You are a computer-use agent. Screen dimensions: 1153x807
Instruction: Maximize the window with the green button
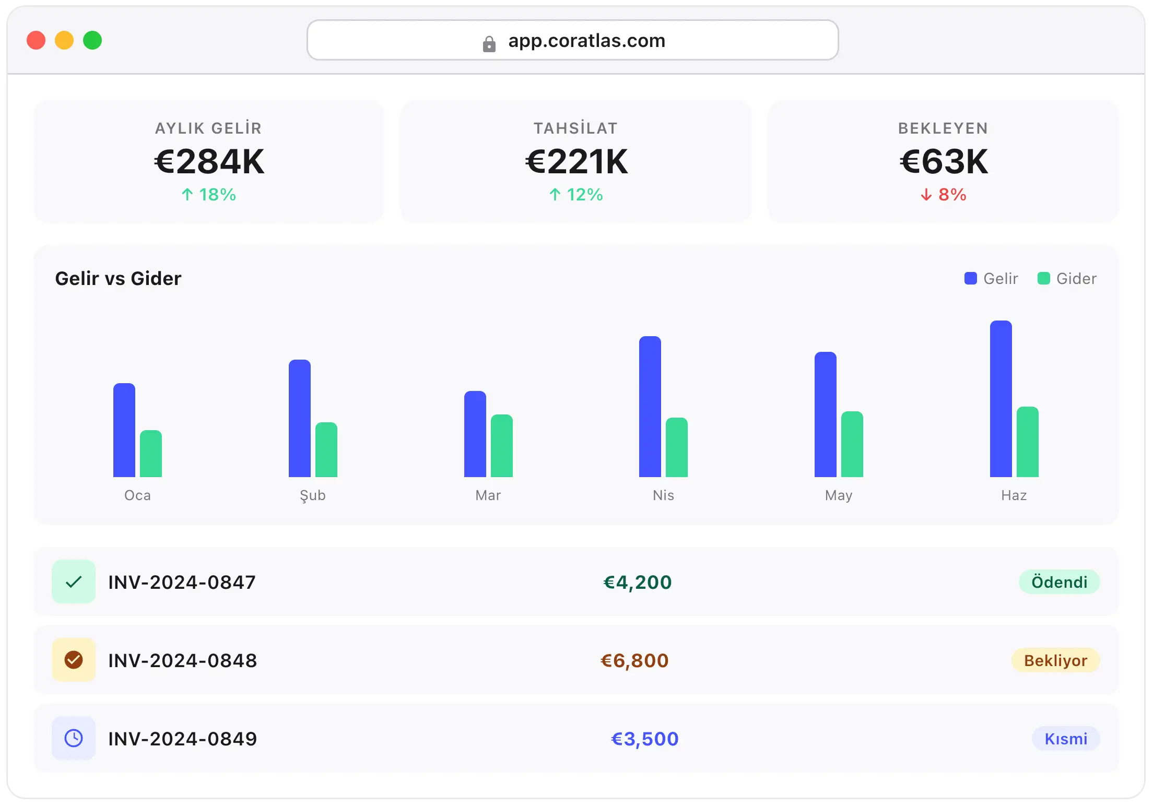tap(92, 40)
